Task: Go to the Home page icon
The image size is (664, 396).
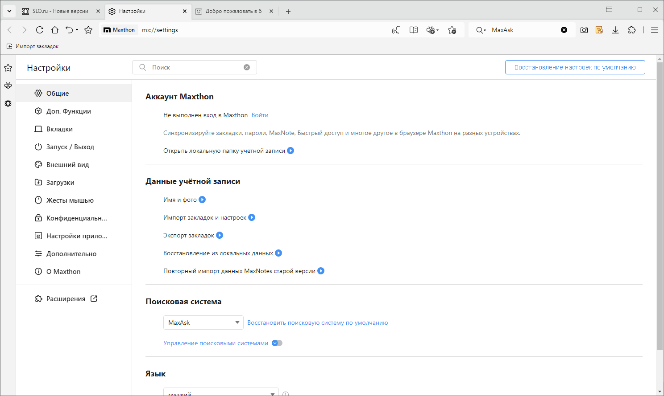Action: click(x=55, y=30)
